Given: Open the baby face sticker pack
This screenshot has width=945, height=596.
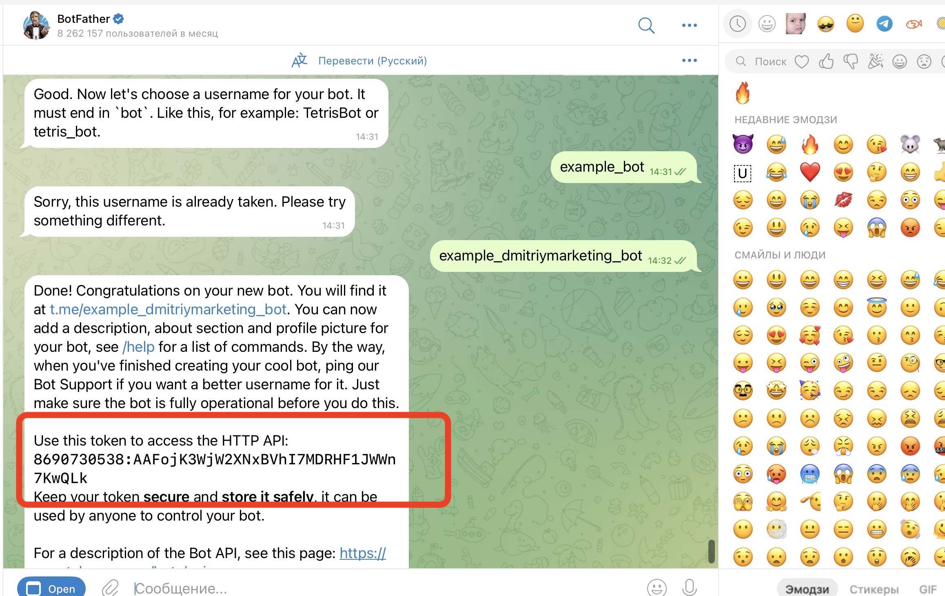Looking at the screenshot, I should (x=796, y=24).
